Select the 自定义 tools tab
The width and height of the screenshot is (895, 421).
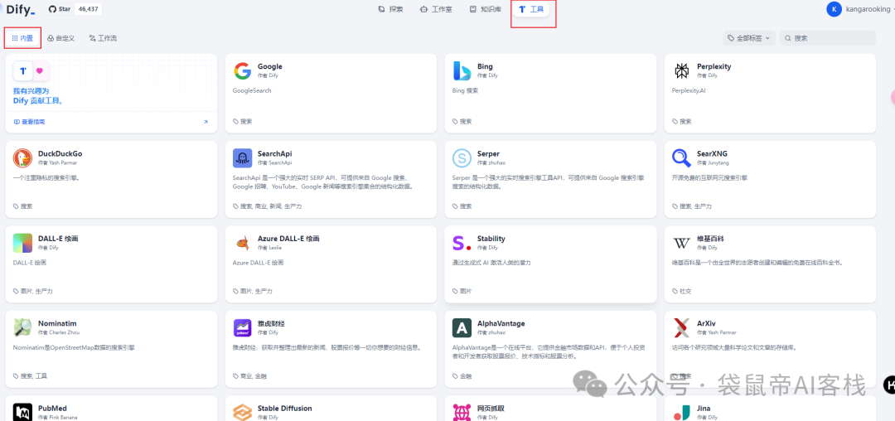tap(61, 38)
